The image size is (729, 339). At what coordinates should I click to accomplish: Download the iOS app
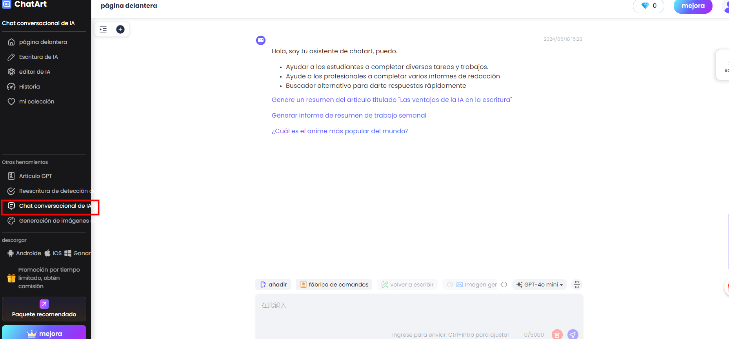tap(53, 253)
